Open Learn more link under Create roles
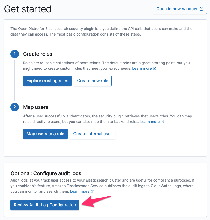The width and height of the screenshot is (210, 220). 142,68
